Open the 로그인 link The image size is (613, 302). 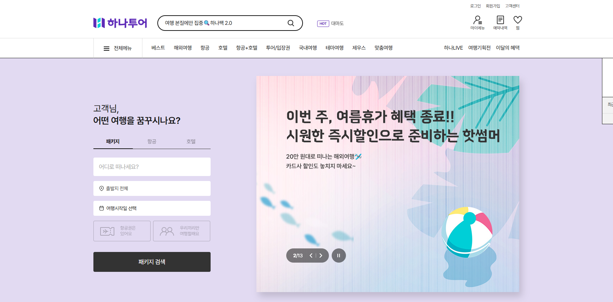pyautogui.click(x=475, y=6)
